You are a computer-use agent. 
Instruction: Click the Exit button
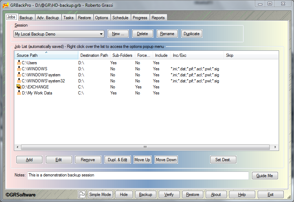(271, 194)
